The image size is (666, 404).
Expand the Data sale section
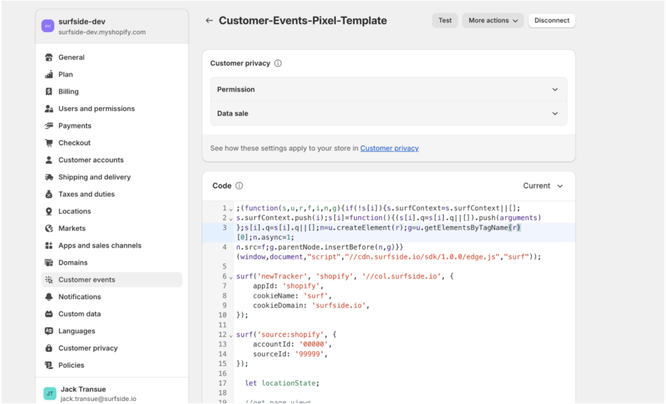[388, 114]
